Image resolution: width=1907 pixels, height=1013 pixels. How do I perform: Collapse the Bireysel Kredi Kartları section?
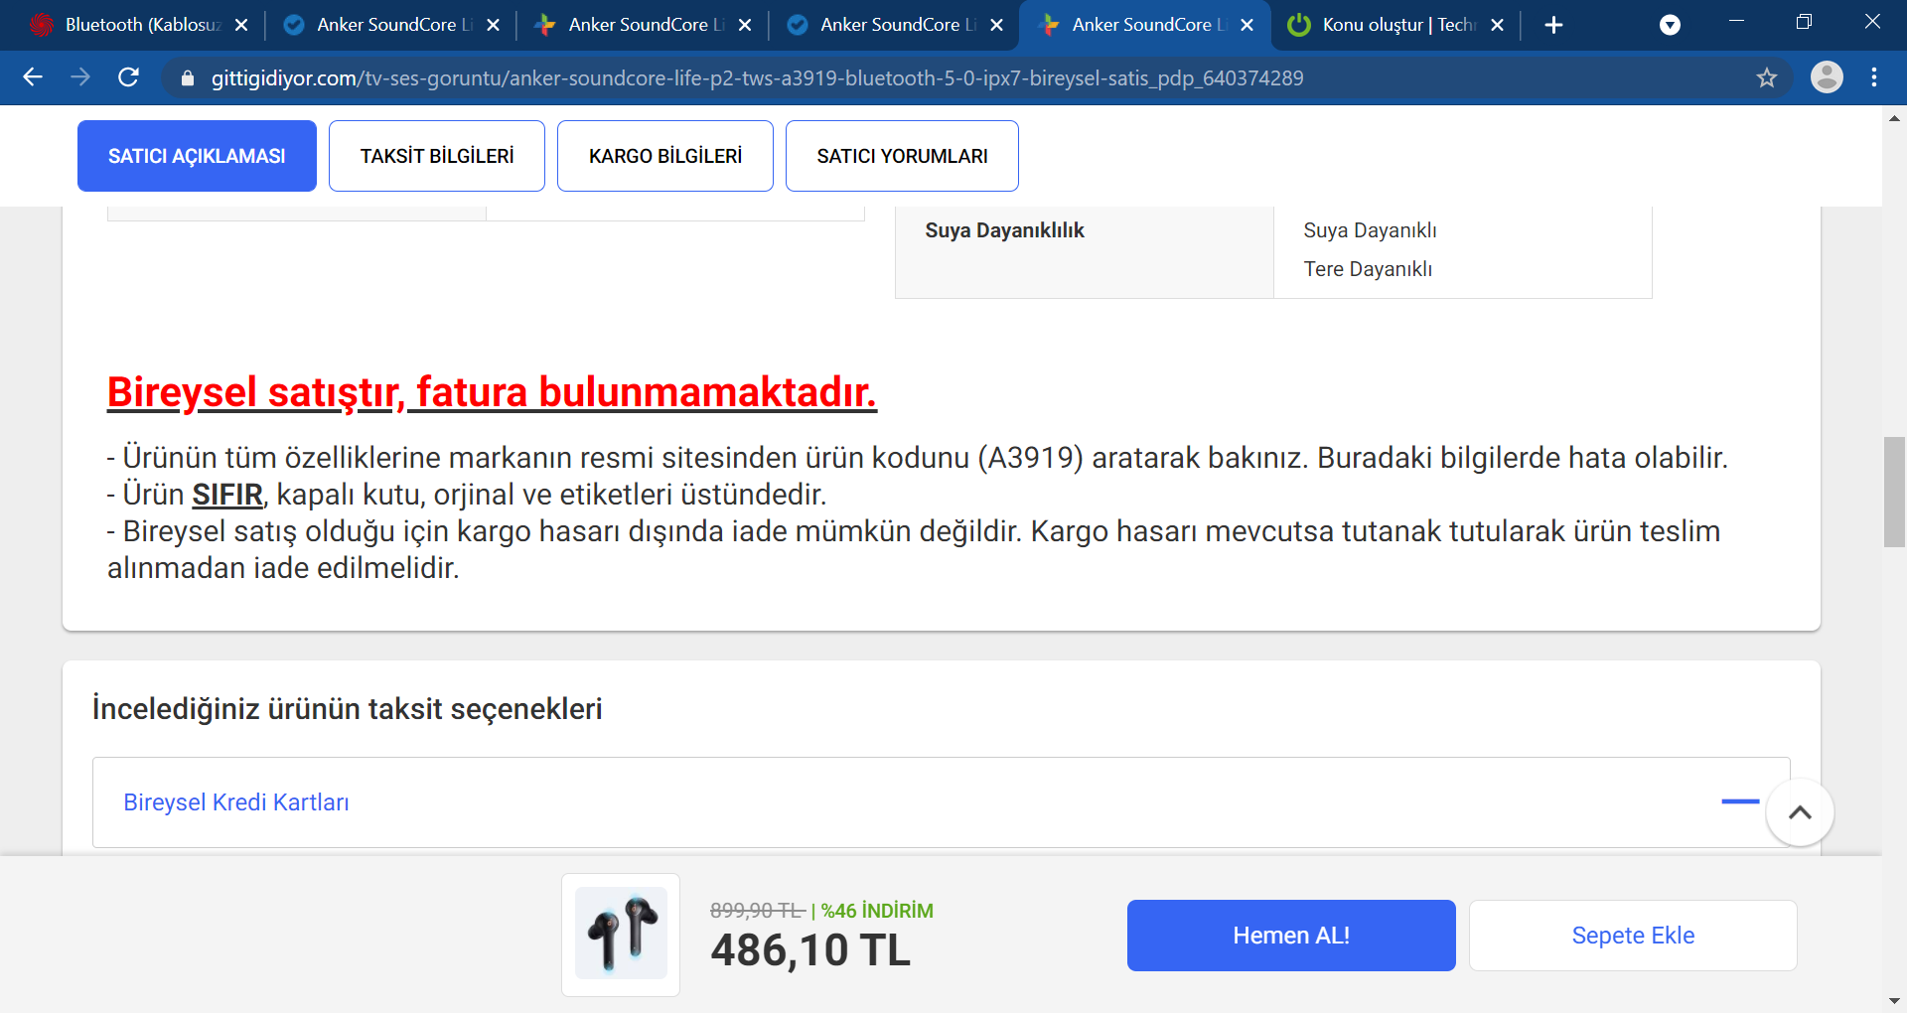pos(1740,801)
